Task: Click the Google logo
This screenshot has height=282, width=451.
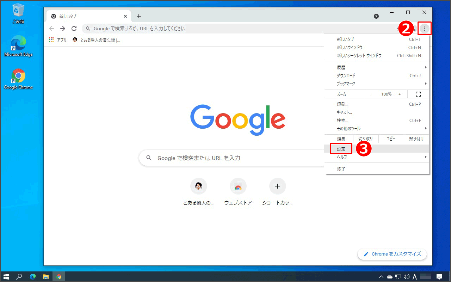Action: pyautogui.click(x=238, y=120)
